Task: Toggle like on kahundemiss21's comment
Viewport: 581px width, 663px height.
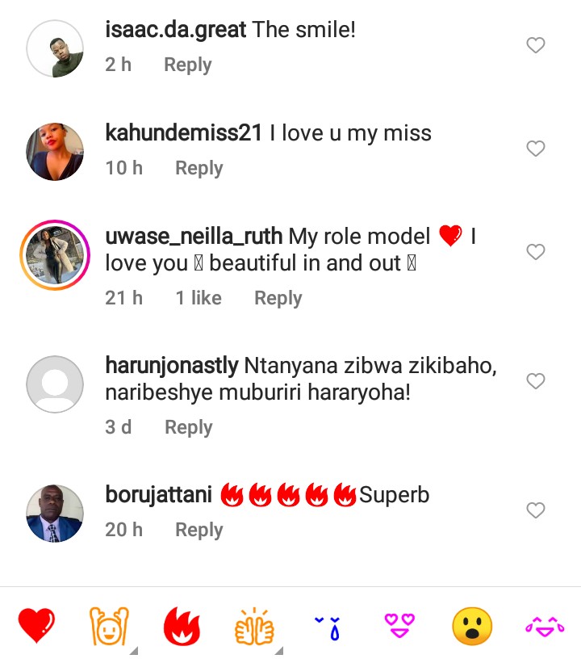Action: (x=536, y=149)
